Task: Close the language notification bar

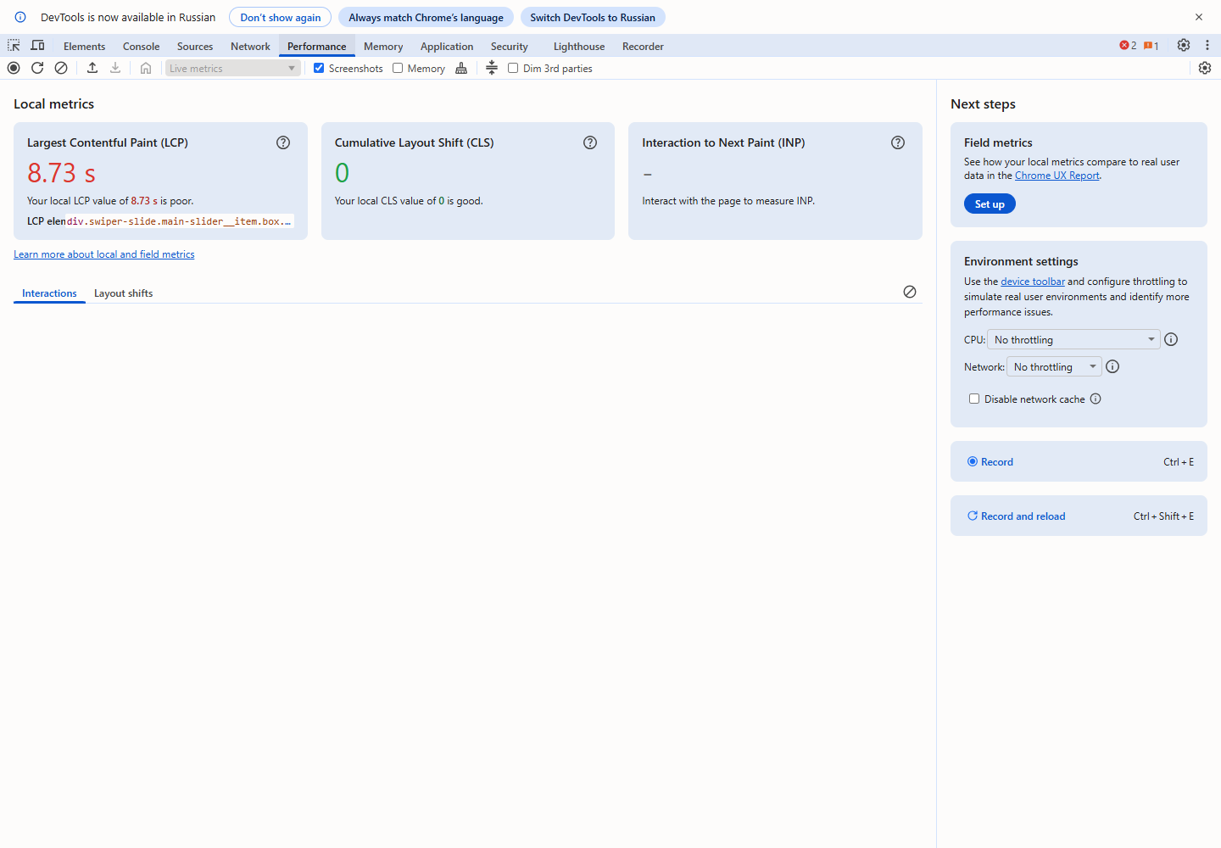Action: point(1199,17)
